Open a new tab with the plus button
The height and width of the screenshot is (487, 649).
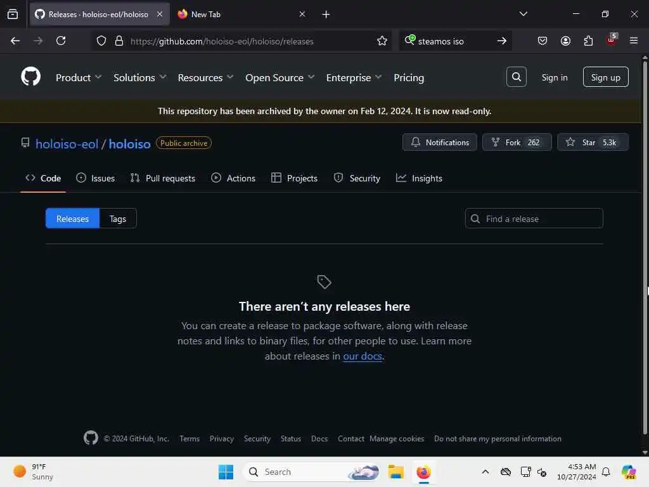point(326,15)
